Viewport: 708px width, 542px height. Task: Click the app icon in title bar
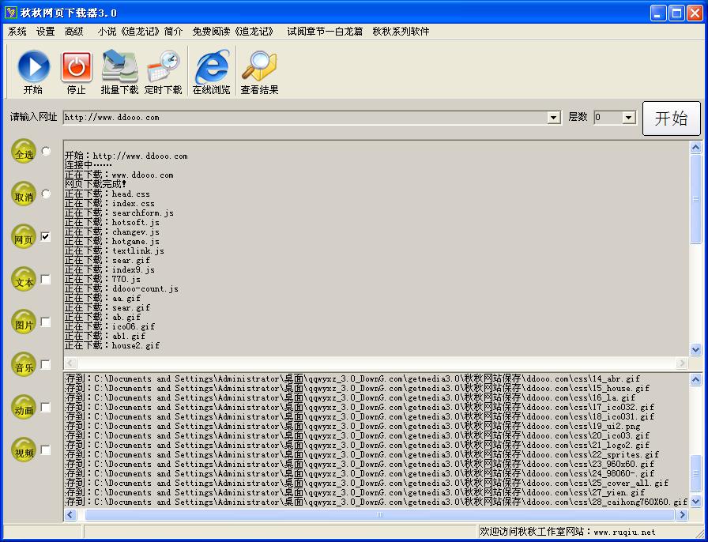click(x=11, y=13)
